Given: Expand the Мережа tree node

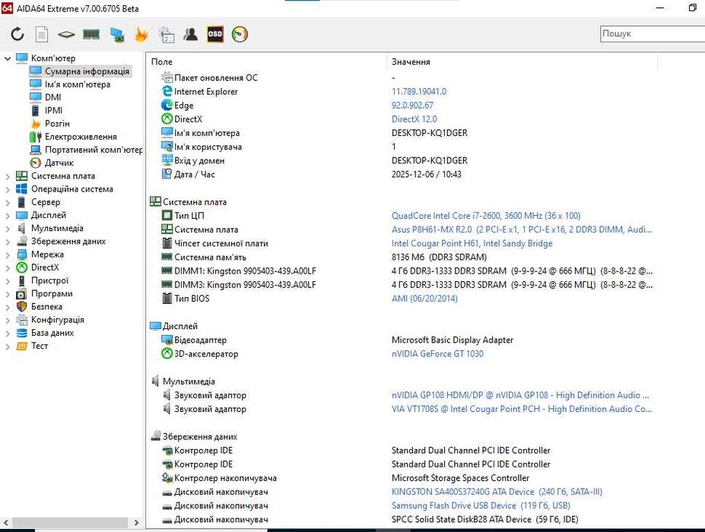Looking at the screenshot, I should 8,255.
